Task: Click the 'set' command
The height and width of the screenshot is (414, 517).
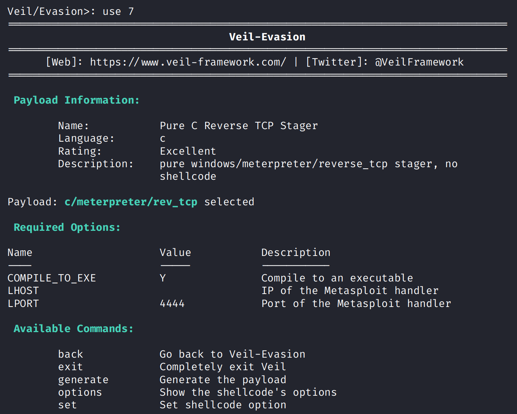Action: tap(67, 405)
